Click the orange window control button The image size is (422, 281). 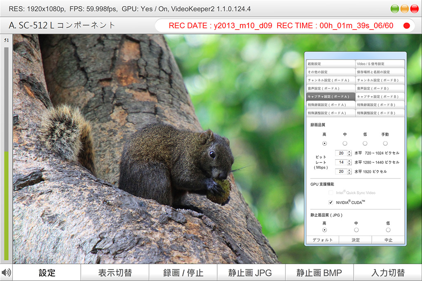(x=405, y=9)
